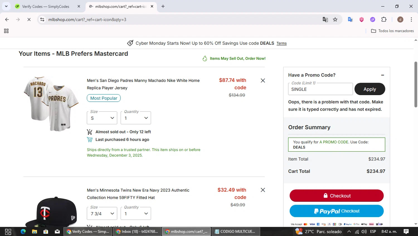Open the Twins 59FIFTY hat thumbnail
418x236 pixels.
pos(51,211)
